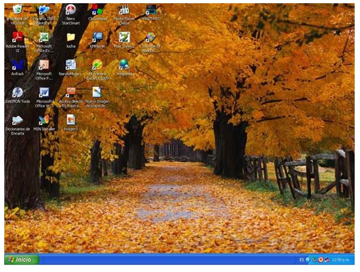This screenshot has width=360, height=272.
Task: Select the MSN Installer icon
Action: [44, 120]
